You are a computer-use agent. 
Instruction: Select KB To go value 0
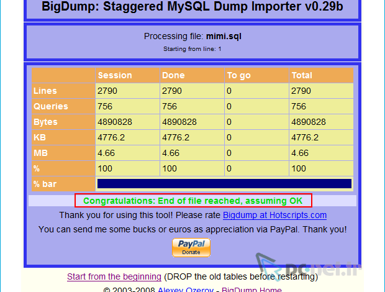tap(229, 137)
